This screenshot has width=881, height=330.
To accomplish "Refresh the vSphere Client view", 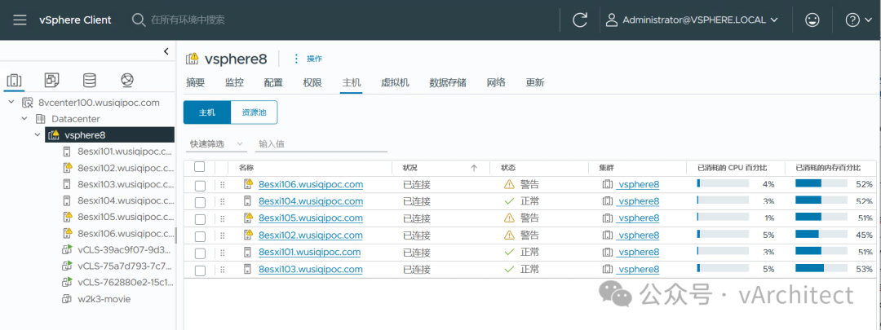I will click(580, 20).
